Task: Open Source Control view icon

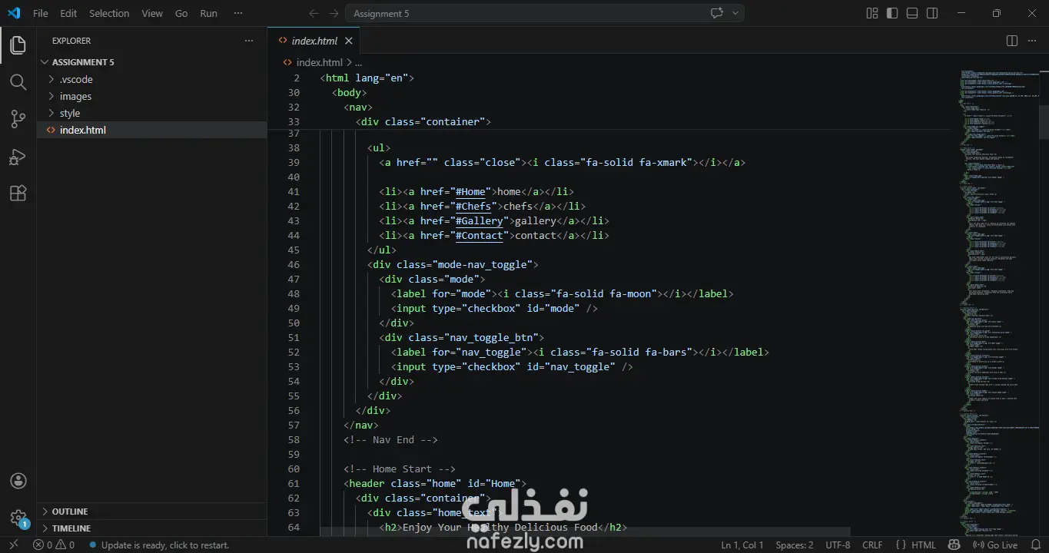Action: click(18, 119)
